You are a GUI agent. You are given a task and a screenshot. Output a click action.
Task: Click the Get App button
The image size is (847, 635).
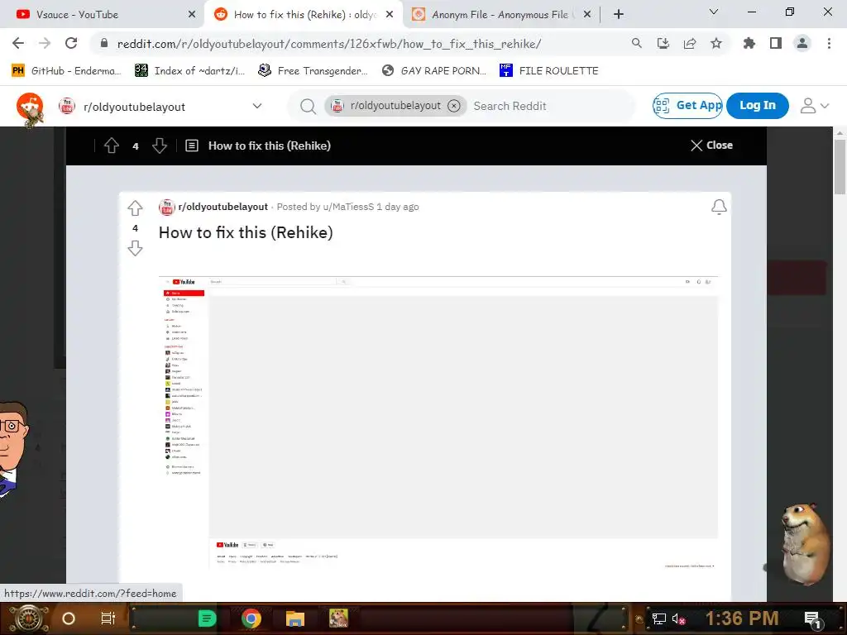point(687,105)
